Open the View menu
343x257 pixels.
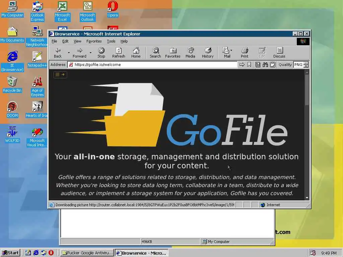(x=77, y=41)
